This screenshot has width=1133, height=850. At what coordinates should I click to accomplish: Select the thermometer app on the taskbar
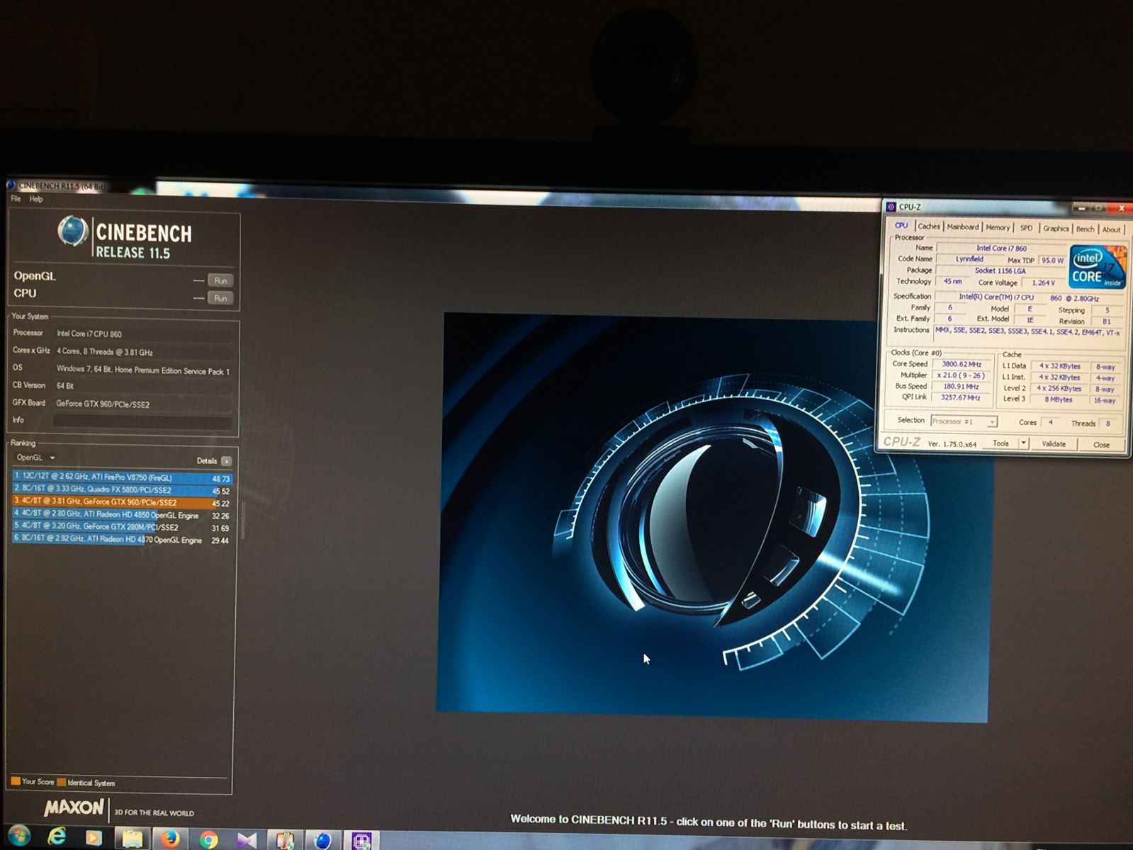[x=285, y=840]
